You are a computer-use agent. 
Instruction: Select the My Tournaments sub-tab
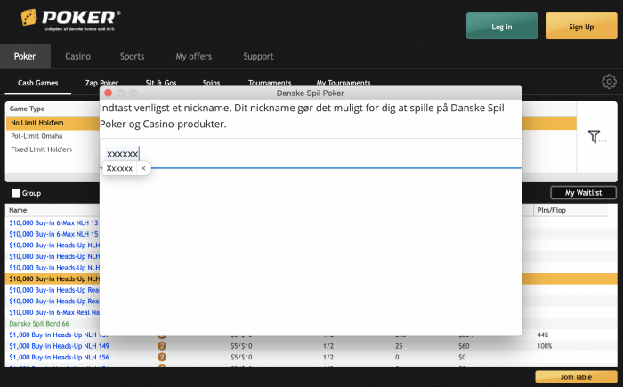(344, 83)
